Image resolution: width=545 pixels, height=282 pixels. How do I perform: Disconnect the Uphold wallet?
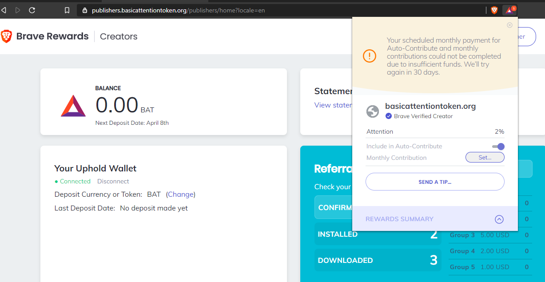pyautogui.click(x=113, y=181)
